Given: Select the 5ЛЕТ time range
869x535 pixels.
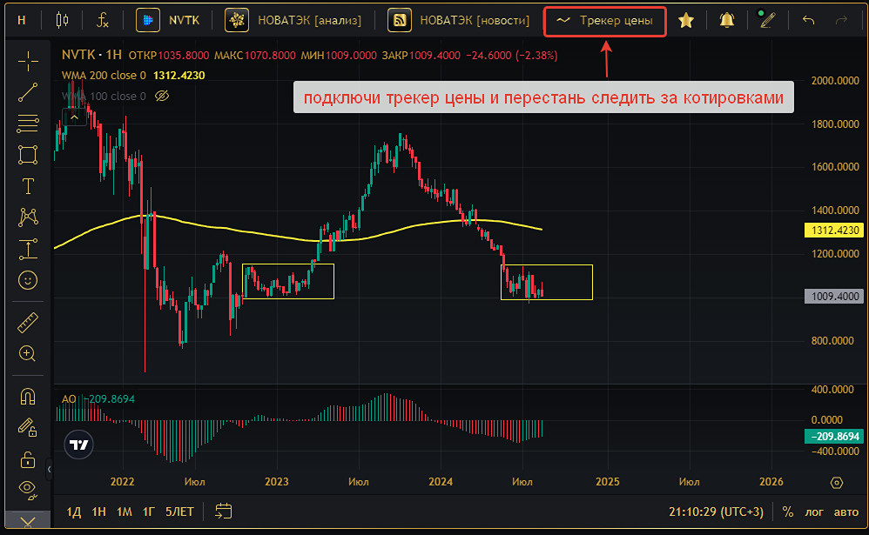Looking at the screenshot, I should pyautogui.click(x=179, y=512).
